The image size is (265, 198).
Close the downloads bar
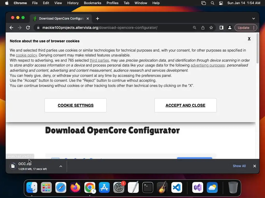(x=255, y=166)
